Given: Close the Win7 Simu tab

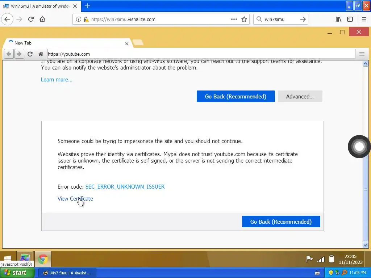Looking at the screenshot, I should (75, 6).
